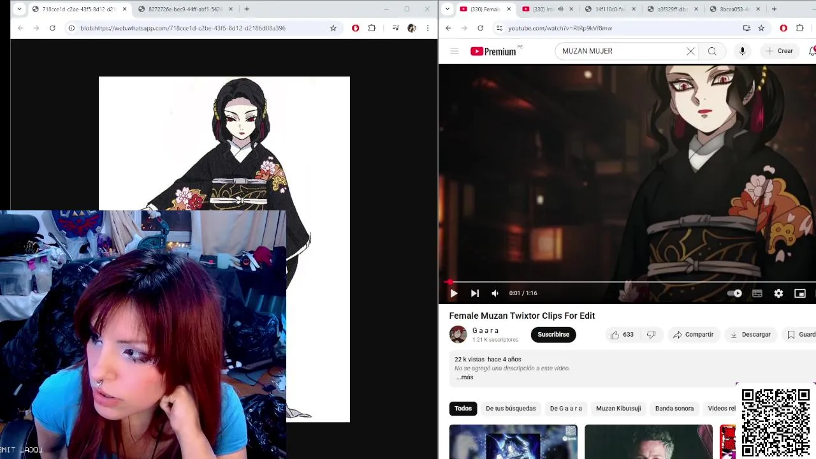The image size is (816, 459).
Task: Open tab search dropdown in WhatsApp window
Action: point(19,9)
